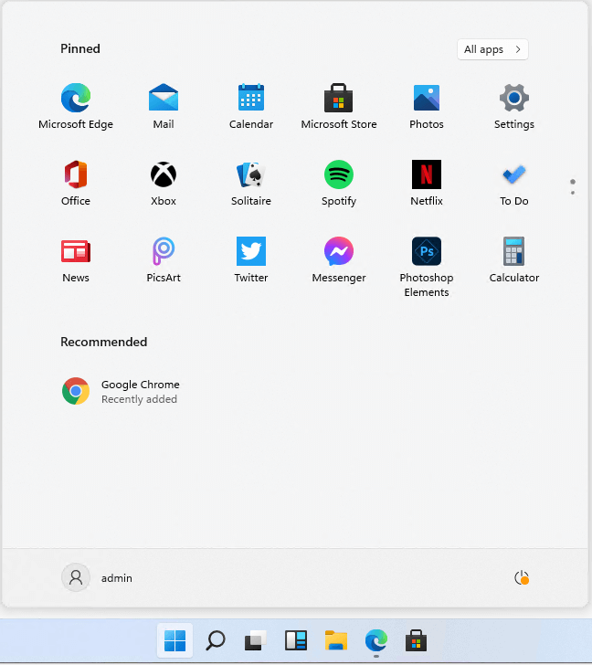This screenshot has width=592, height=665.
Task: Click the Recommended section heading
Action: pos(104,342)
